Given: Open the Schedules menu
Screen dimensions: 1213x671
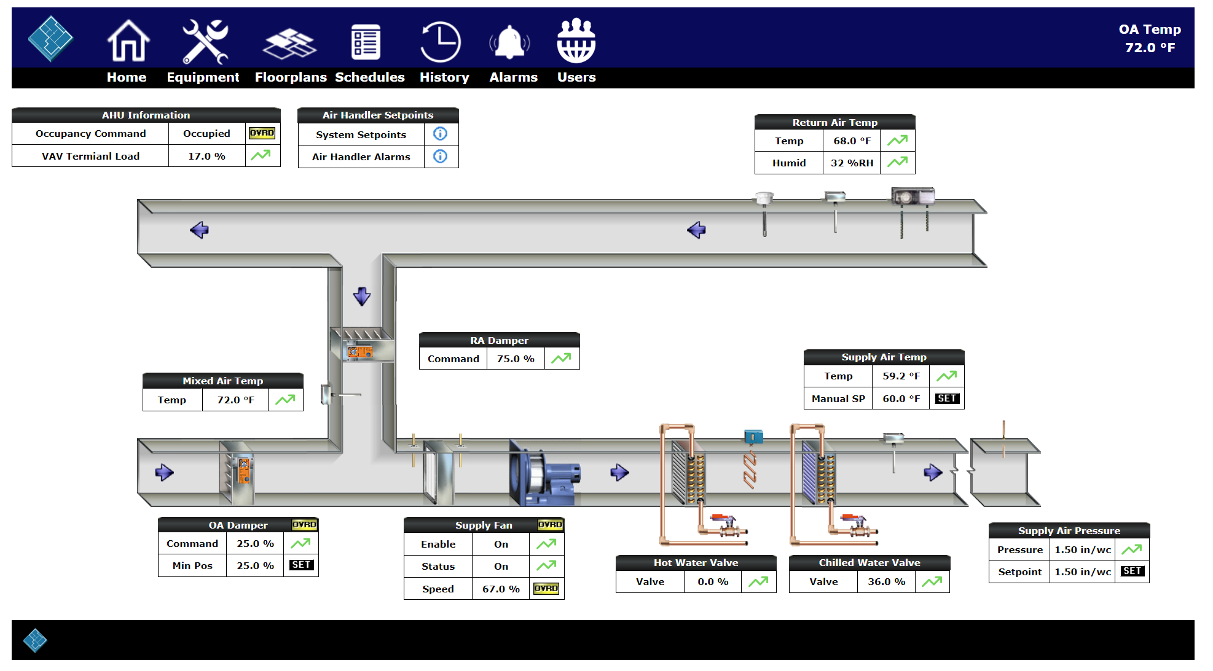Looking at the screenshot, I should pos(369,77).
